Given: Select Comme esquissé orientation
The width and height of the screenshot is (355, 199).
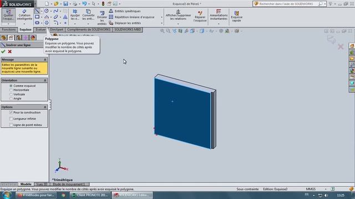Looking at the screenshot, I should click(x=11, y=86).
